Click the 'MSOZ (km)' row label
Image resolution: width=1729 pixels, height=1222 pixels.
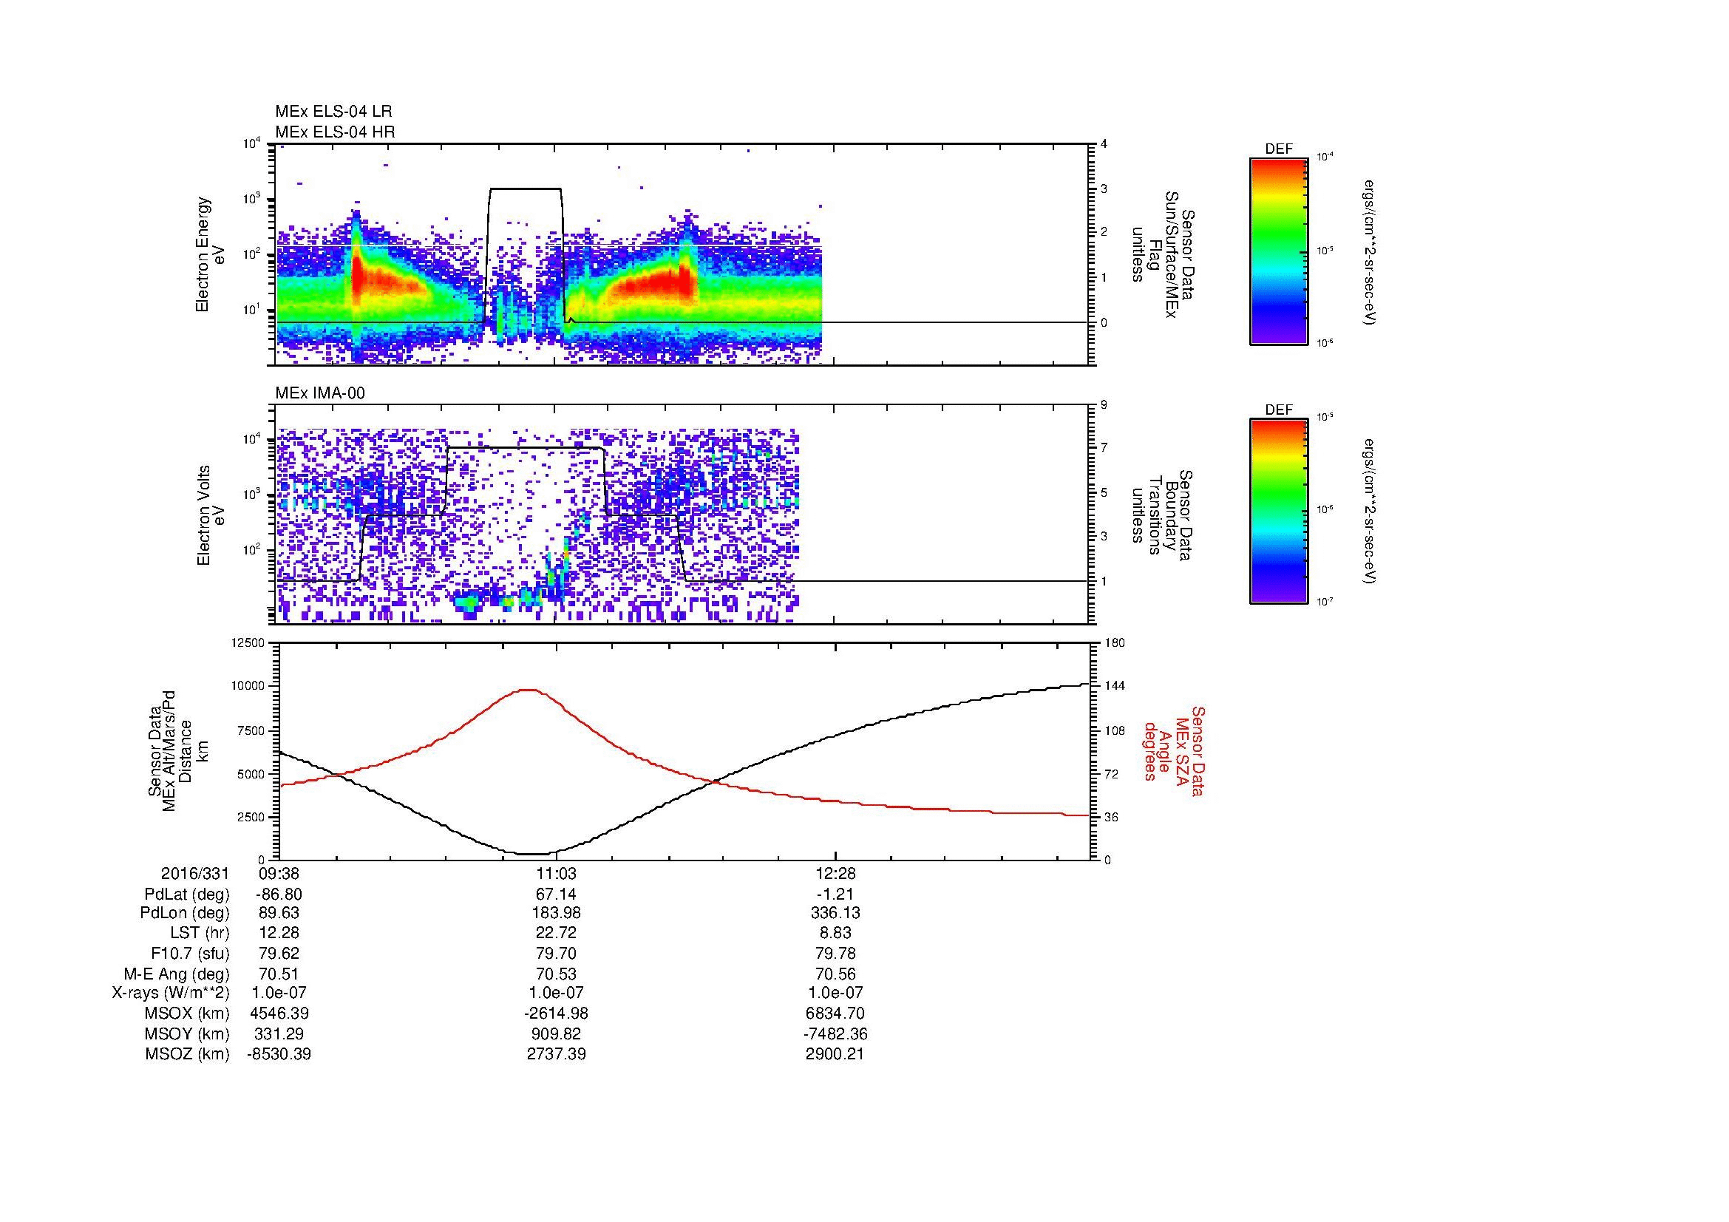click(x=188, y=1054)
